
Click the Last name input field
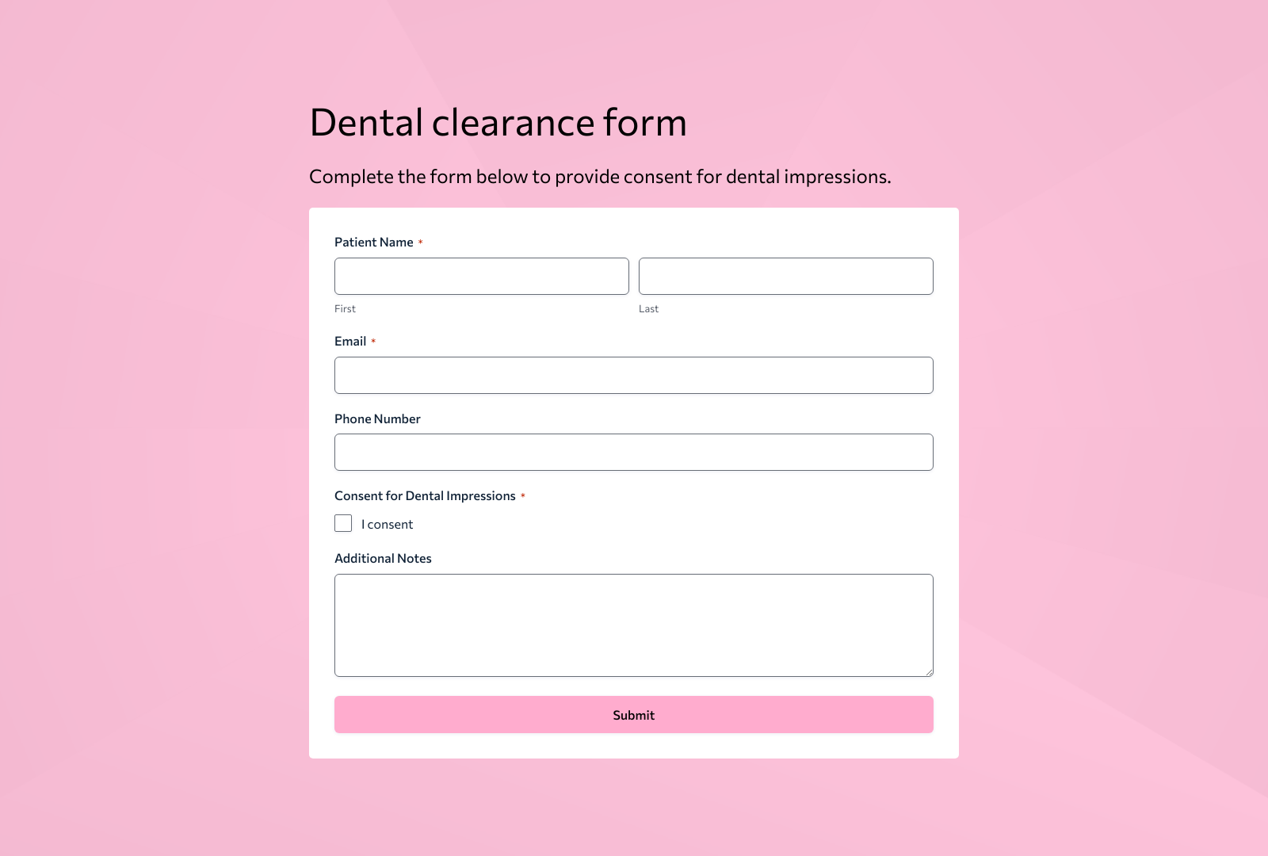tap(785, 276)
